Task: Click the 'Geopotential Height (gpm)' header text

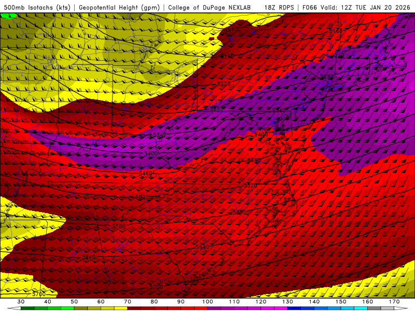Action: pyautogui.click(x=119, y=7)
